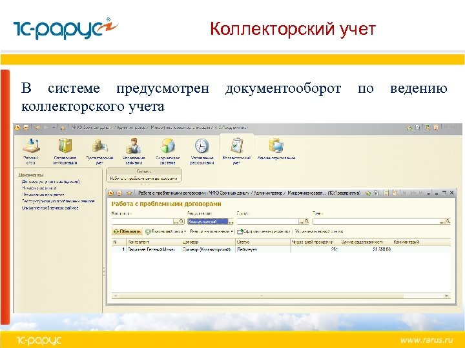The image size is (465, 348).
Task: Select the Договор (Коллекторский) cell in row 1
Action: pyautogui.click(x=208, y=249)
